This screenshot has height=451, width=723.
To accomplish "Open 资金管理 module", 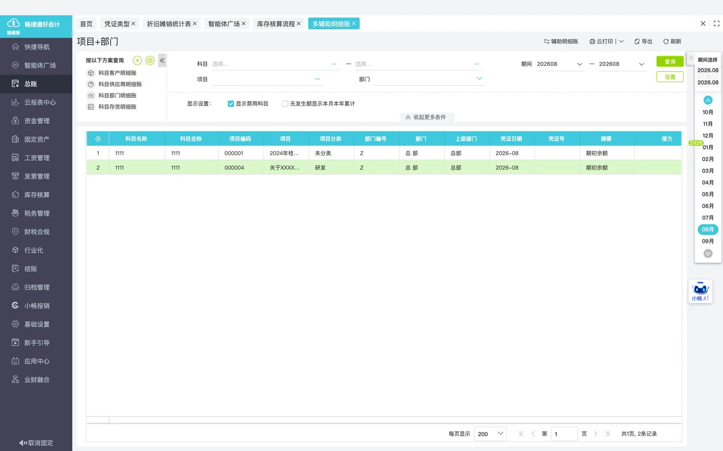I will tap(36, 121).
